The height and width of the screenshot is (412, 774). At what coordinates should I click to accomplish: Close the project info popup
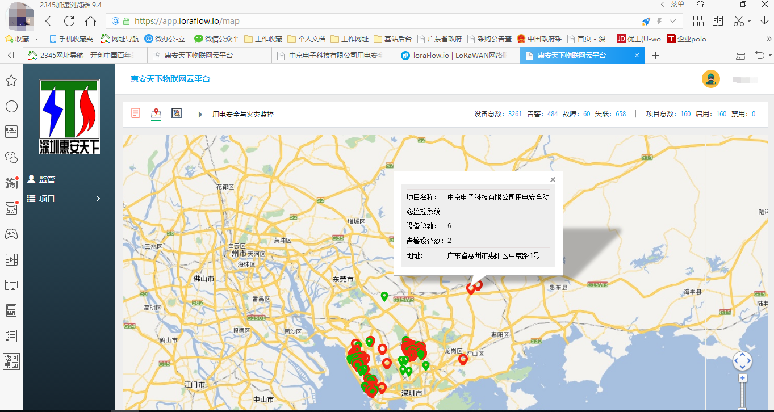click(x=553, y=180)
